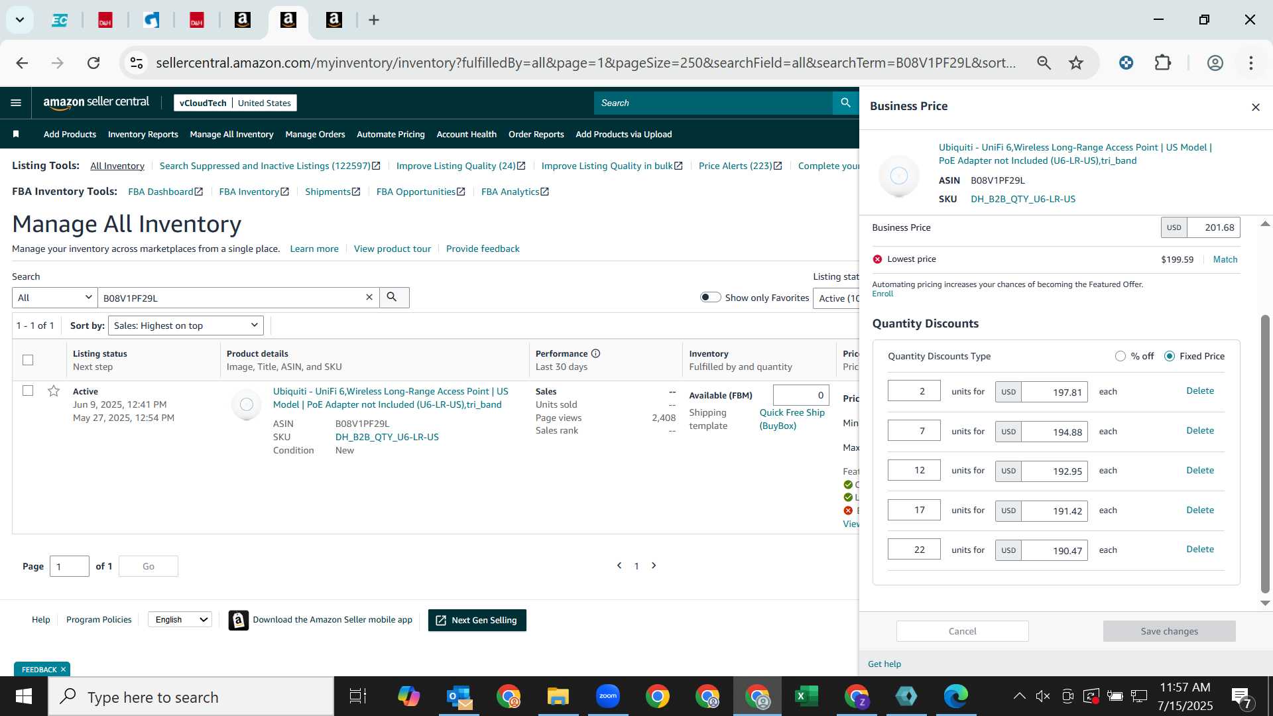The height and width of the screenshot is (716, 1273).
Task: Click the Windows Start button
Action: click(24, 696)
